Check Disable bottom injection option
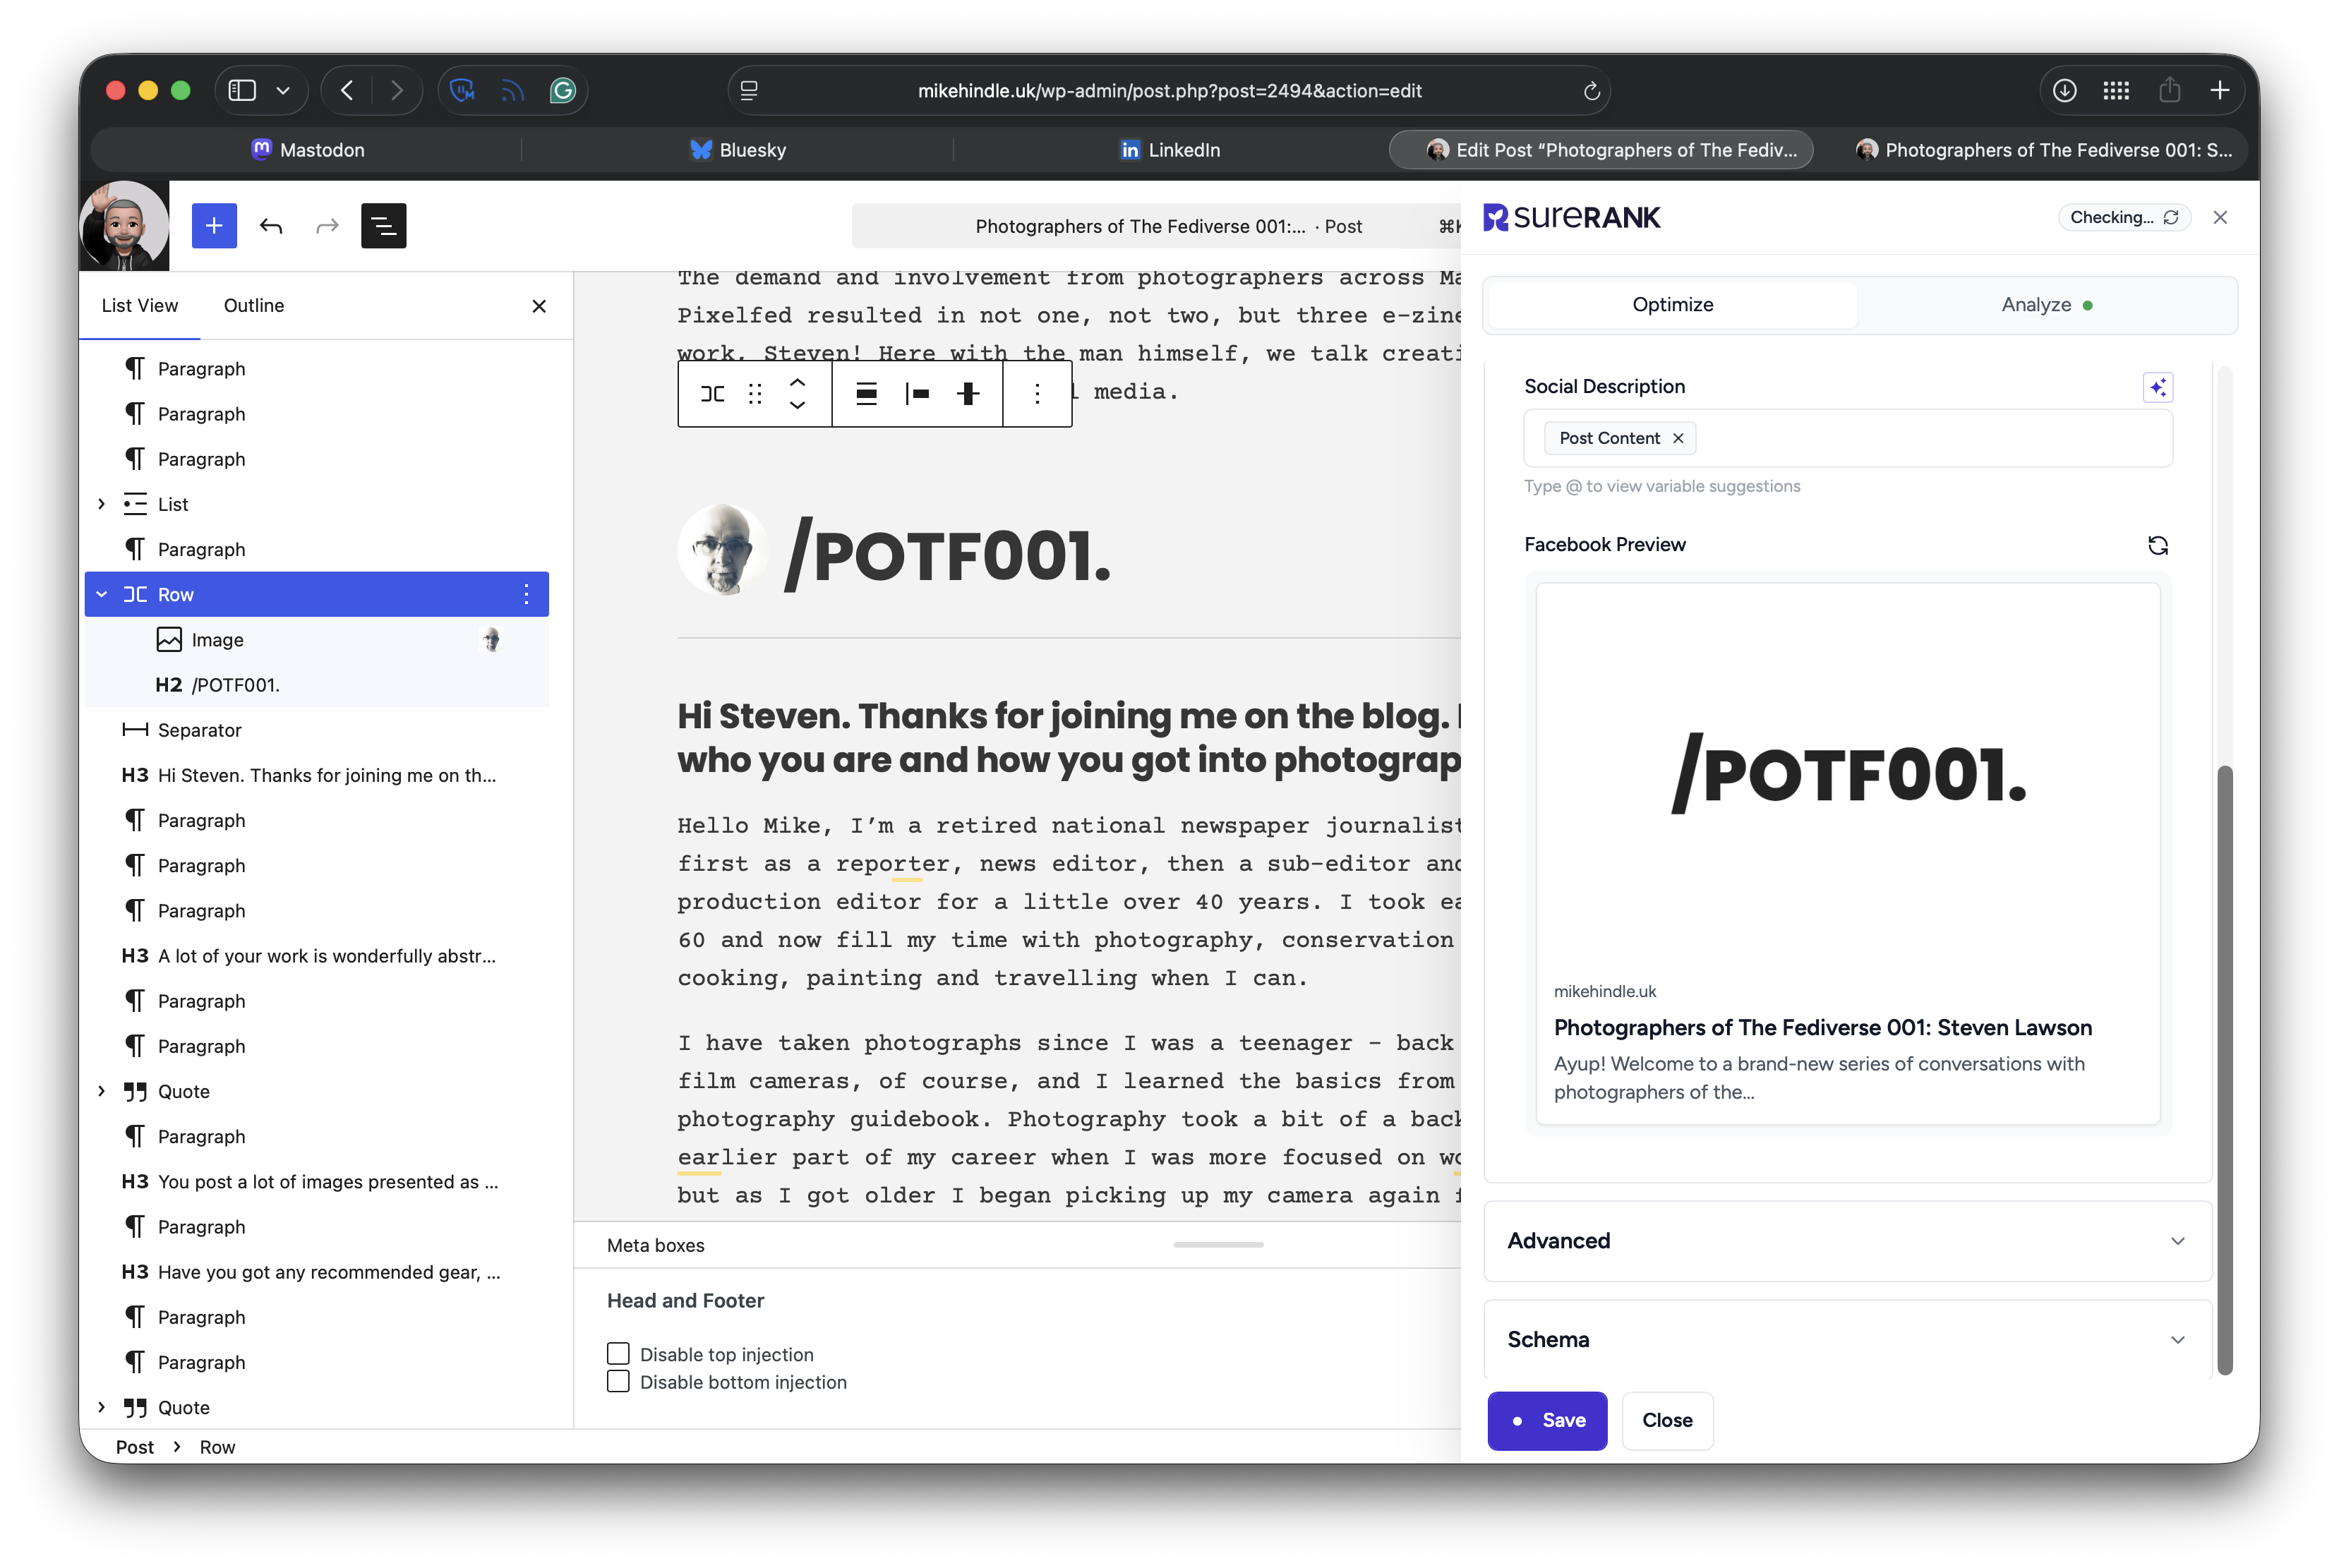 618,1382
